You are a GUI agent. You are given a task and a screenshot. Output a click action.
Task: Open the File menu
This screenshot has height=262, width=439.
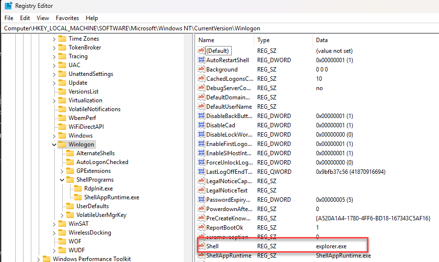coord(9,18)
